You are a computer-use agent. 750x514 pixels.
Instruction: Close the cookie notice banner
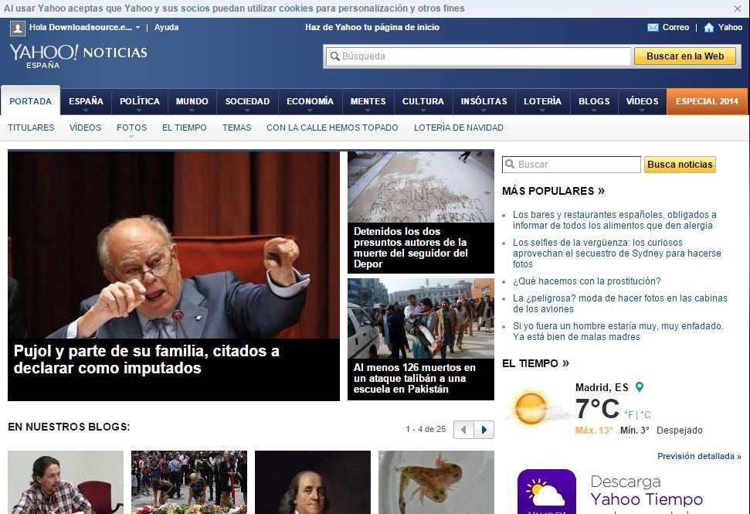738,9
